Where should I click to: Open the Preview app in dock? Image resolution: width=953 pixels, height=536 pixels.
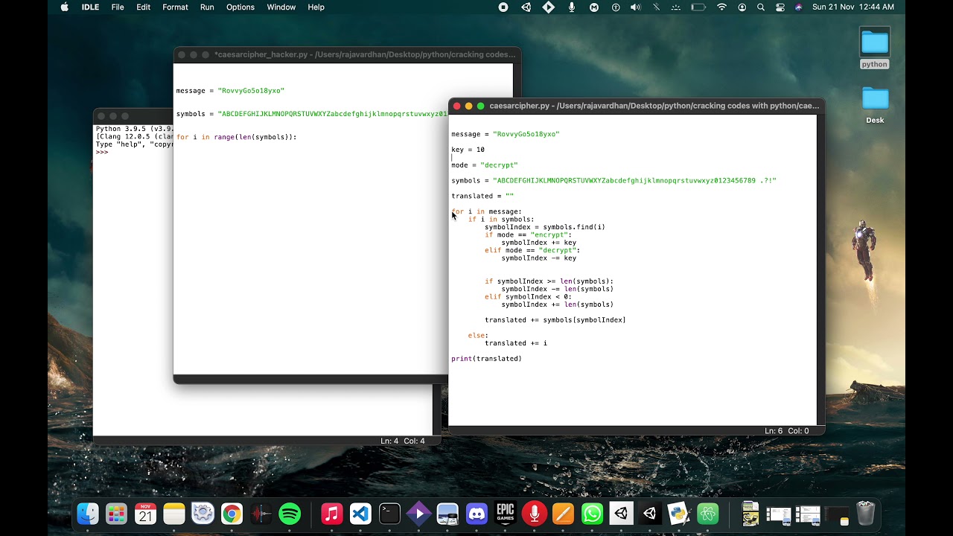coord(447,514)
